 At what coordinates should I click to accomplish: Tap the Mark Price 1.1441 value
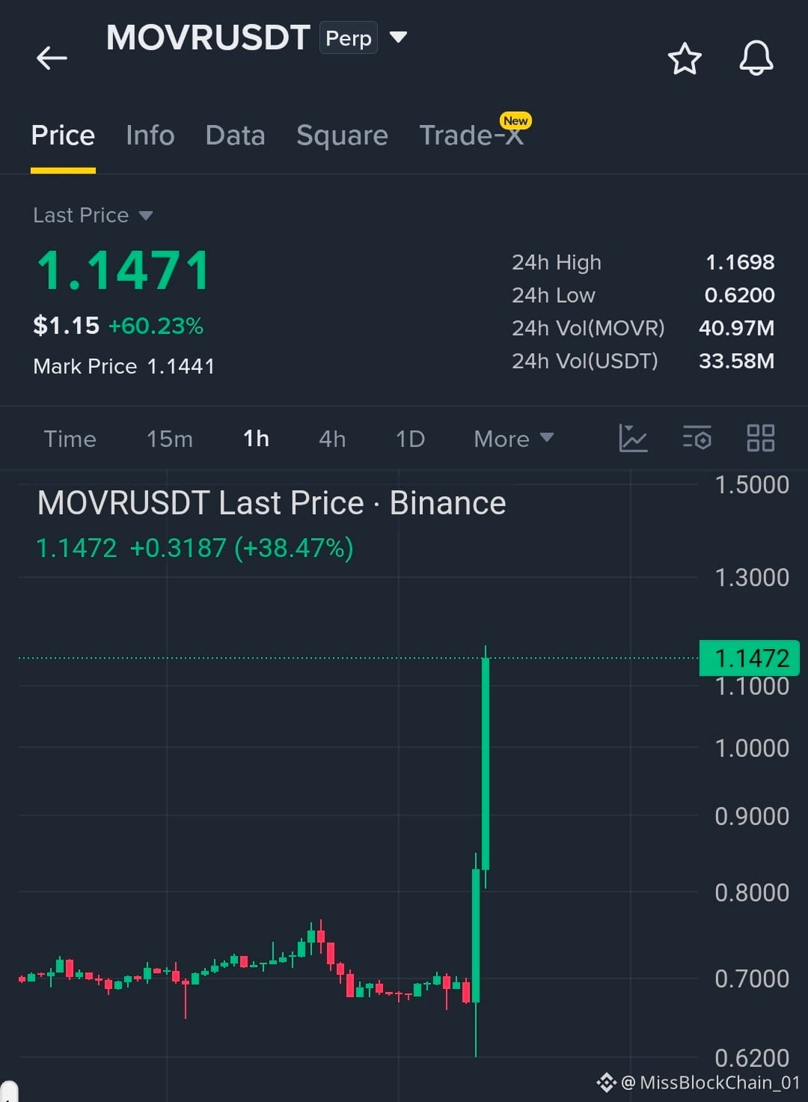point(180,366)
